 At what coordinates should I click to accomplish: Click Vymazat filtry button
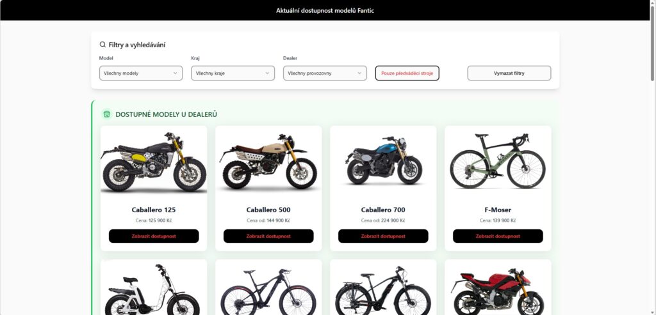tap(509, 73)
